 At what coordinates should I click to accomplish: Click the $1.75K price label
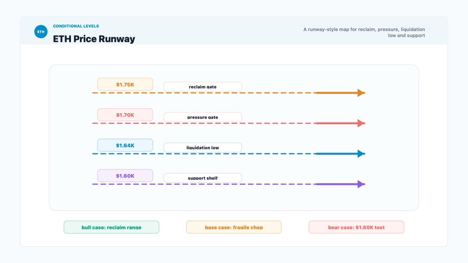click(125, 84)
